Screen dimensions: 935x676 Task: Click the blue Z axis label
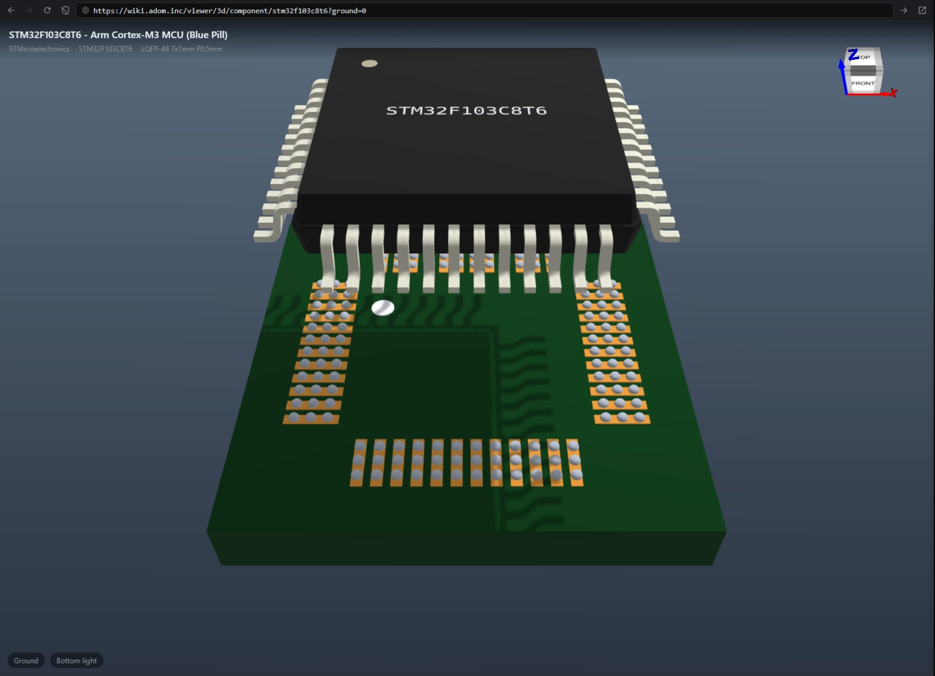point(853,55)
